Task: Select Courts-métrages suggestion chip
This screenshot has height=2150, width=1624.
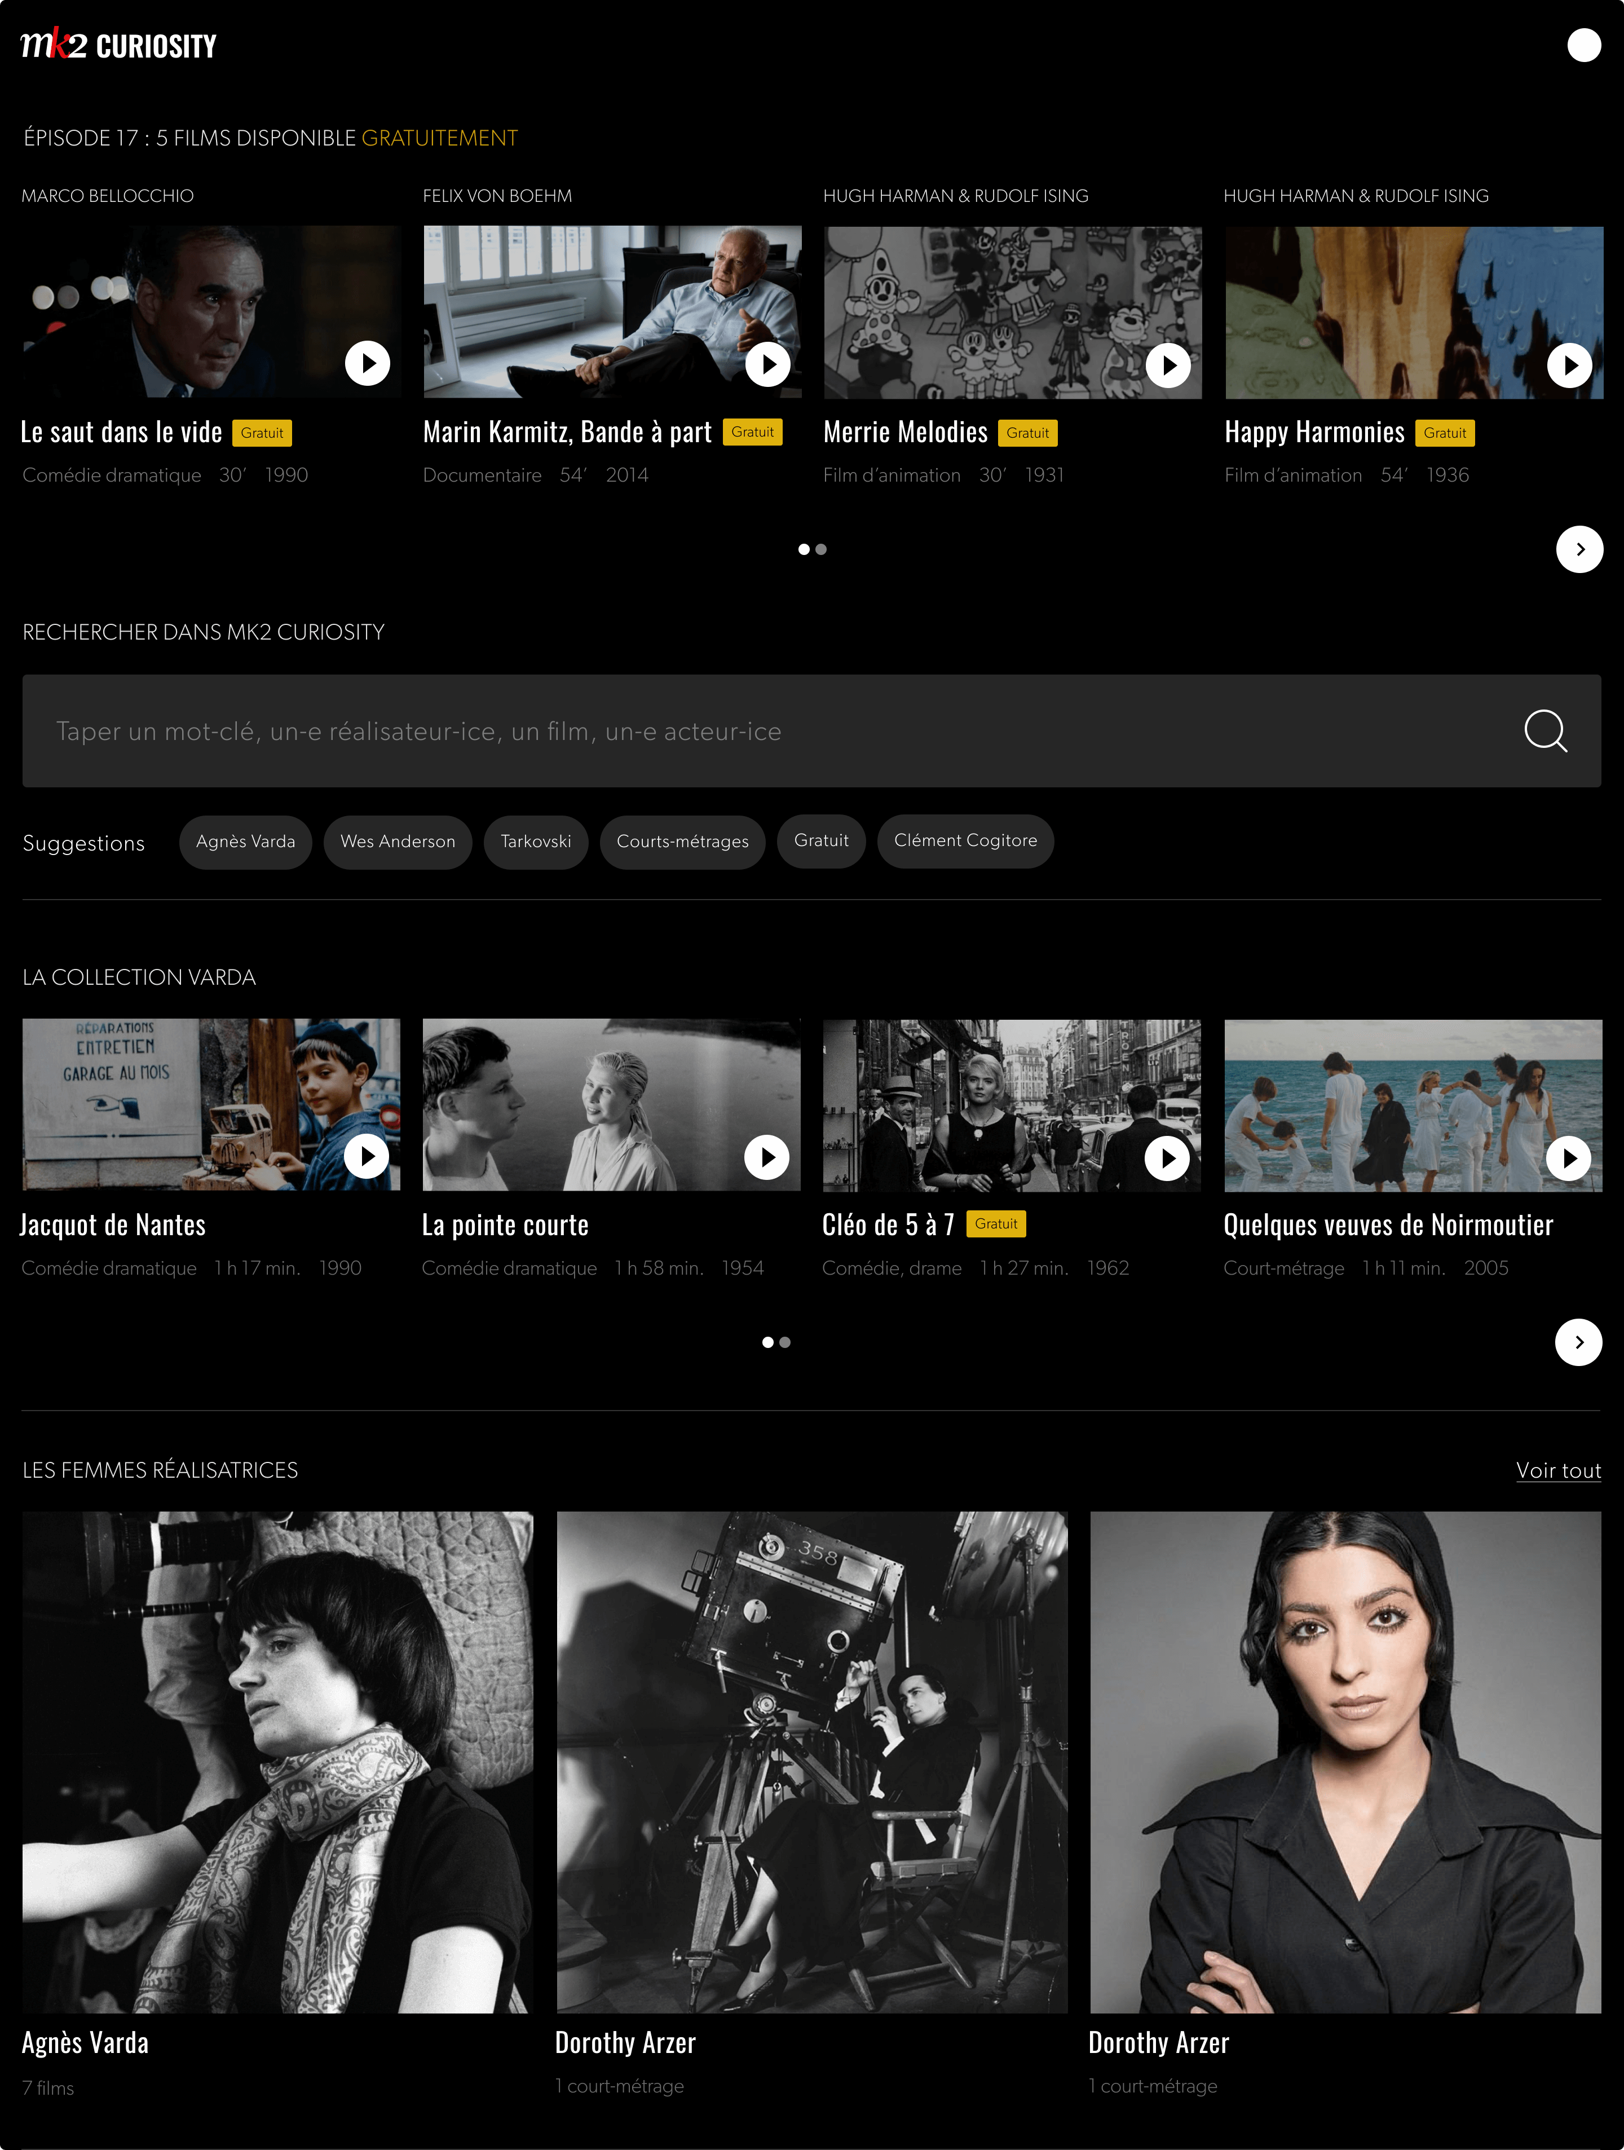Action: pos(682,841)
